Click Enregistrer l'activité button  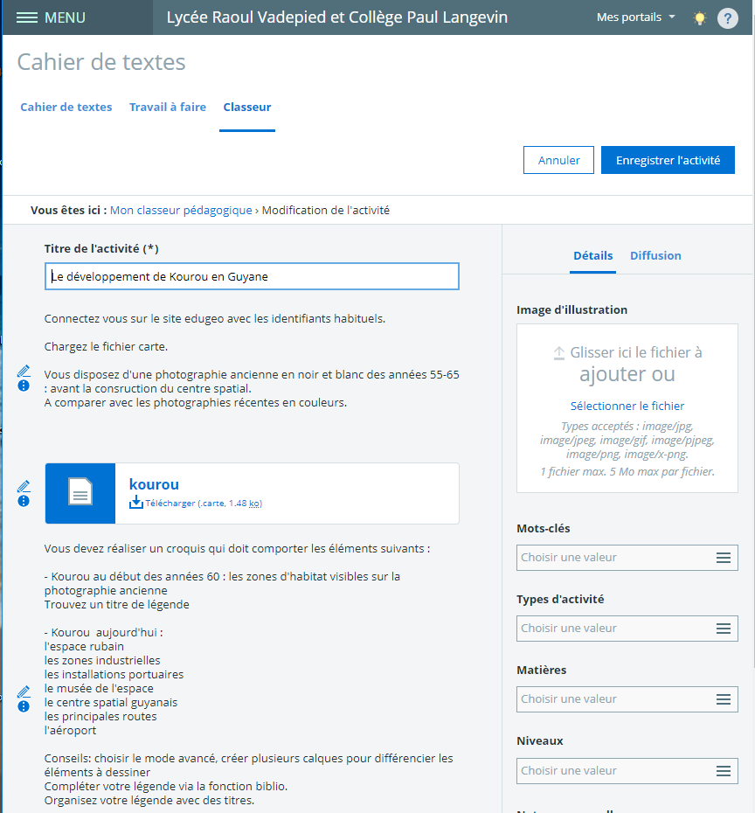pyautogui.click(x=668, y=160)
